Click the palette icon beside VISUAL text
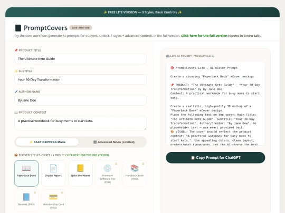The width and height of the screenshot is (285, 213). [172, 131]
